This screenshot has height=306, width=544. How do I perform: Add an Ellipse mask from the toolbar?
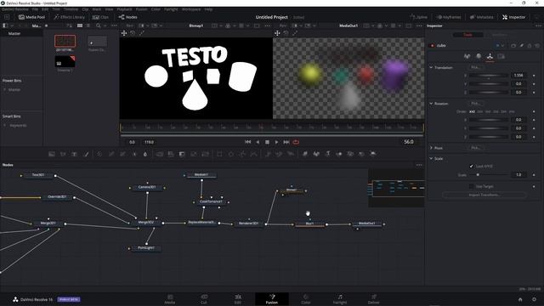pyautogui.click(x=231, y=154)
